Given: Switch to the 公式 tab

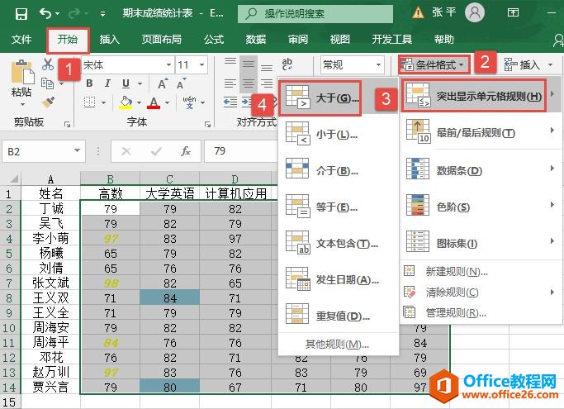Looking at the screenshot, I should click(214, 39).
